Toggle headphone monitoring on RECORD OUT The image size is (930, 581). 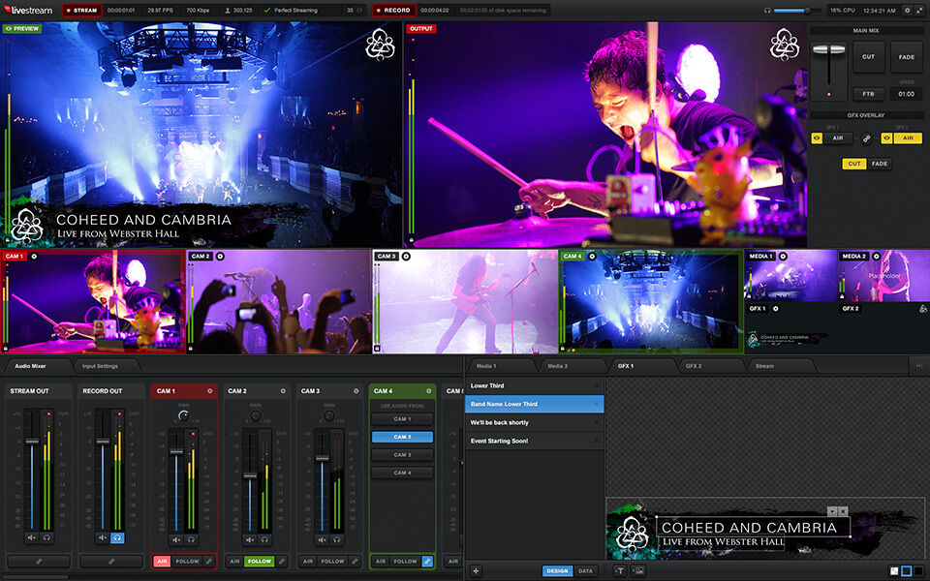117,537
